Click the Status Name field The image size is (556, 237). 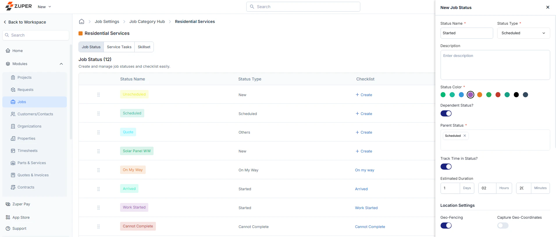click(x=466, y=33)
